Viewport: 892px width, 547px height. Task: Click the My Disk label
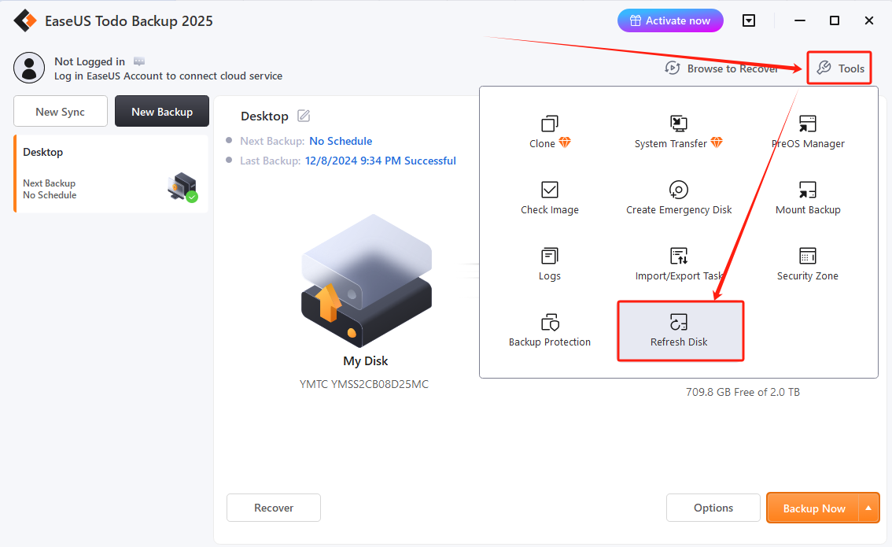365,361
